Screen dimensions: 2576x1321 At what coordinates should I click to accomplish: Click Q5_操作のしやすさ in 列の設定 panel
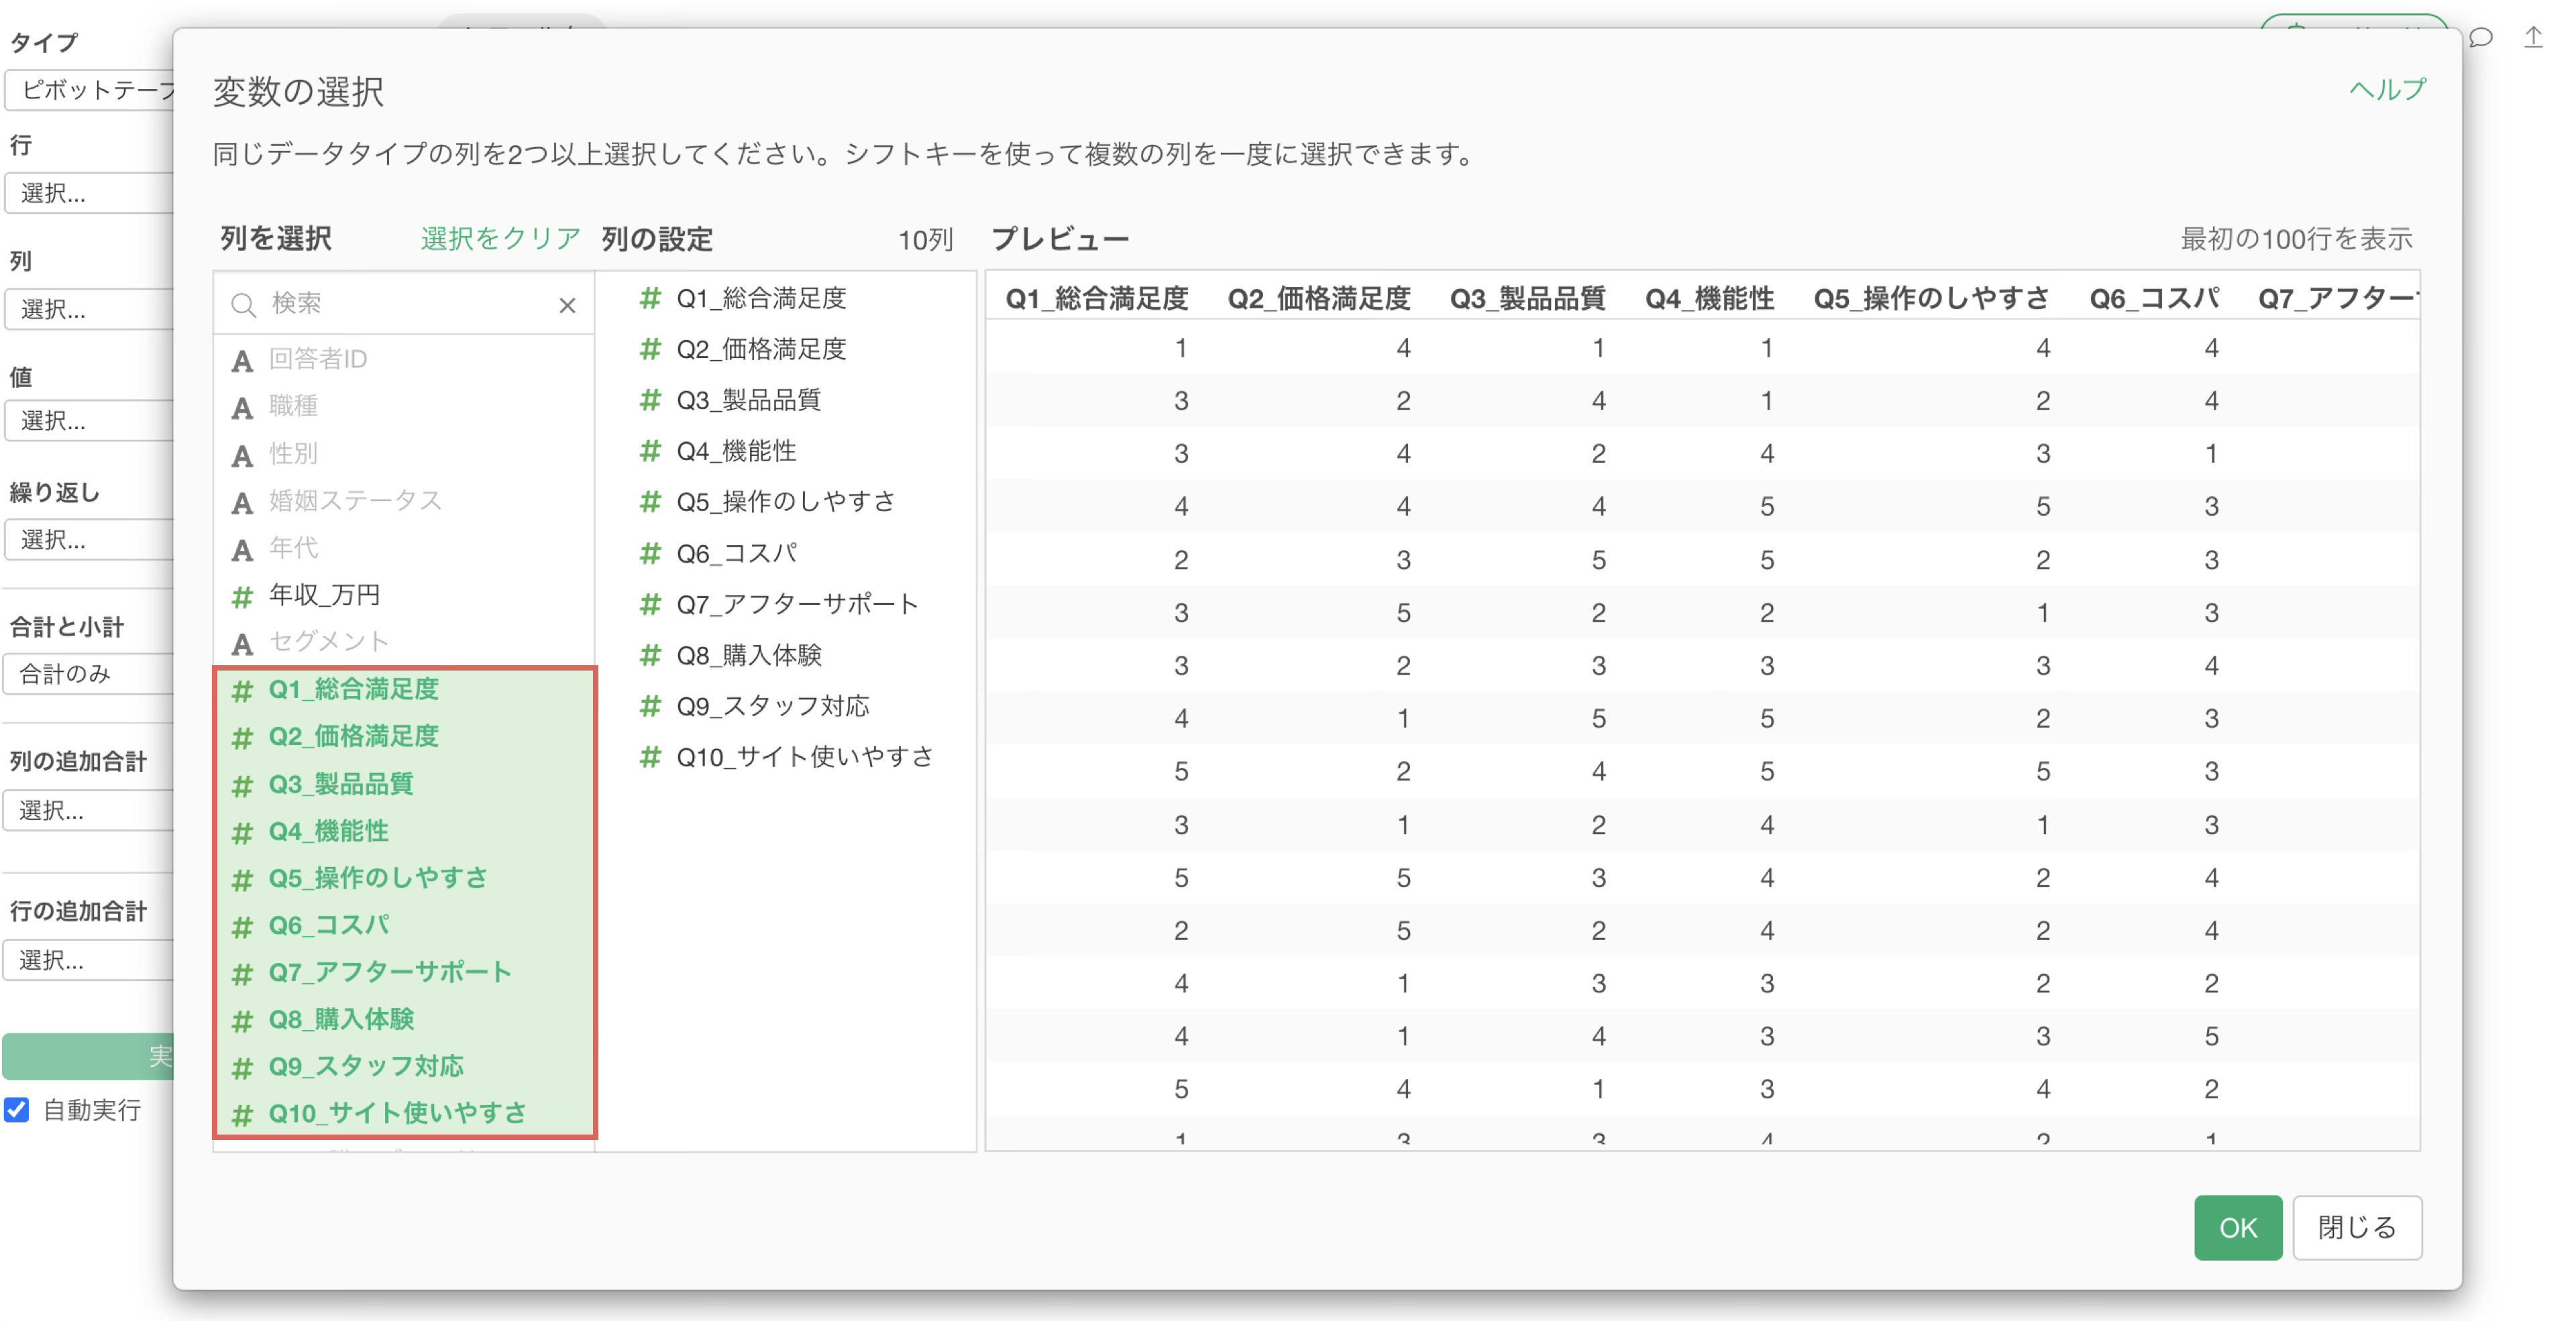point(786,502)
